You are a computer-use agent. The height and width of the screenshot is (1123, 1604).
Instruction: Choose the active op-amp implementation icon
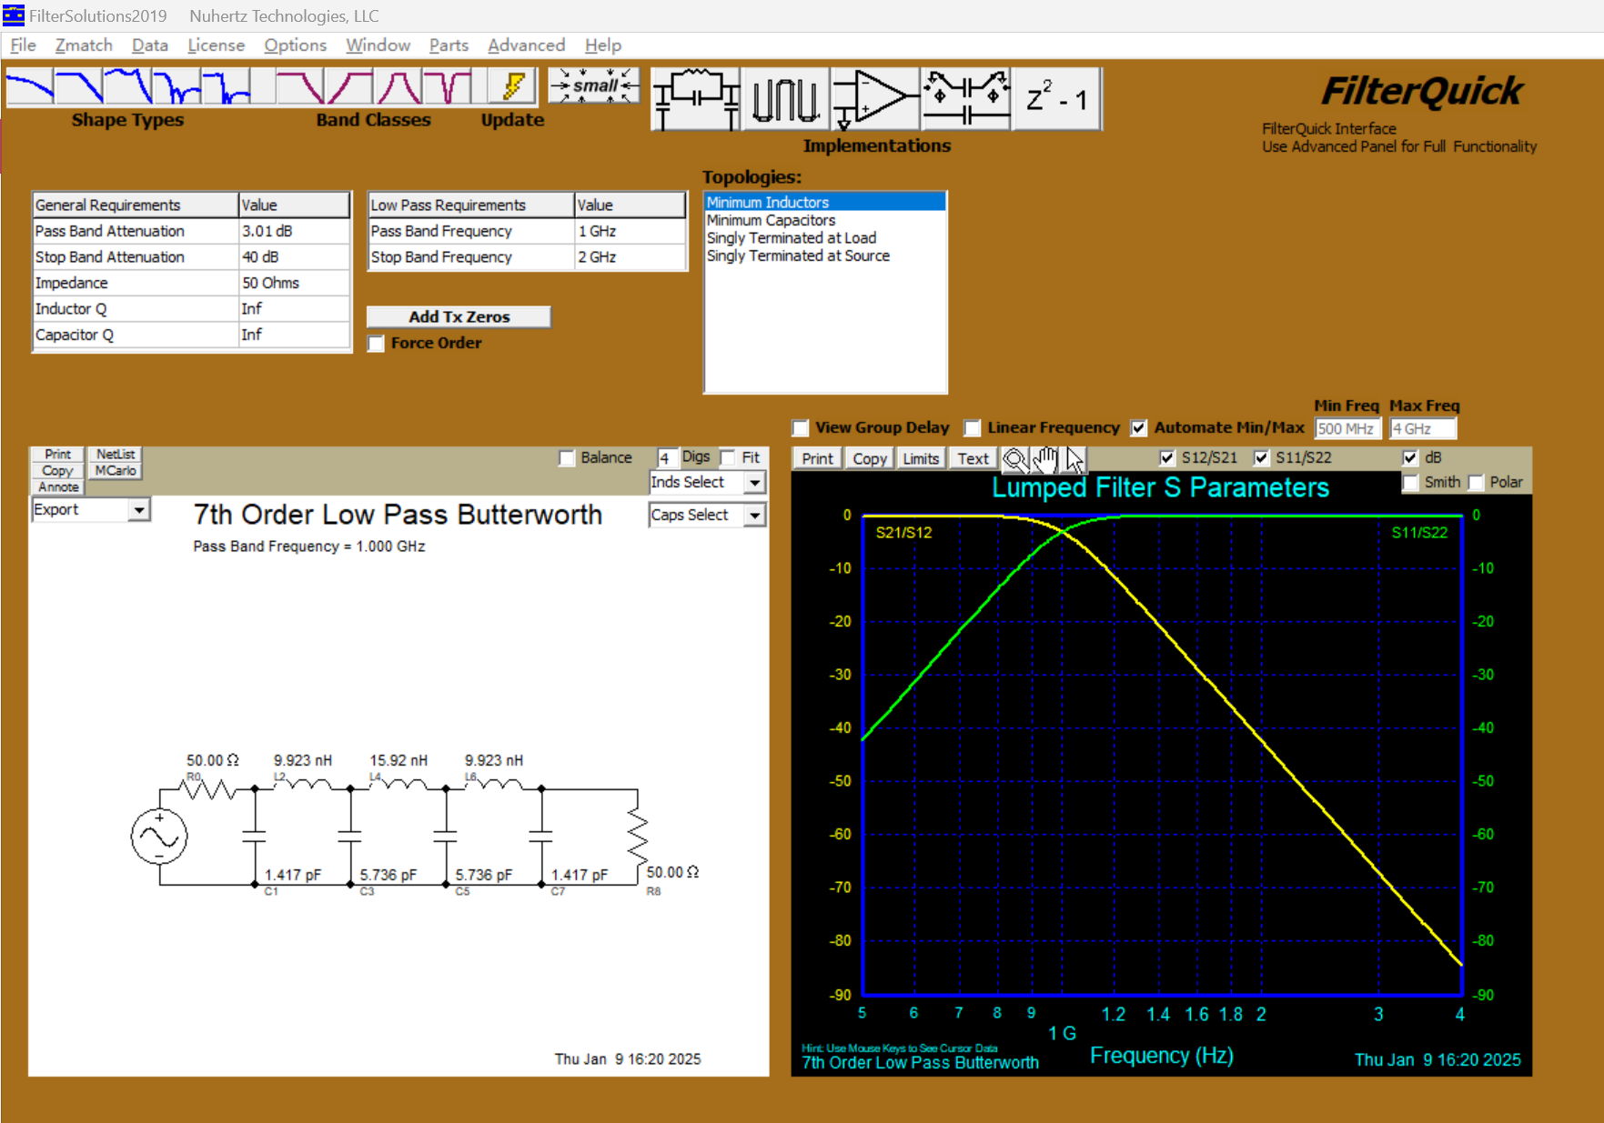(x=874, y=98)
